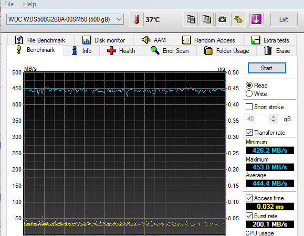
Task: Open the Folder Usage tab
Action: pos(227,51)
